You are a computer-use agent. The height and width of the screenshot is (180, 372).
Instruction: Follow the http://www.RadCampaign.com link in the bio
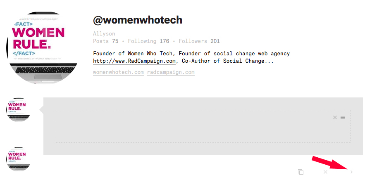click(134, 61)
